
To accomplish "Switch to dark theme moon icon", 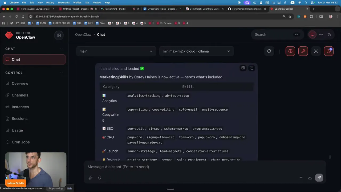I will pos(330,34).
